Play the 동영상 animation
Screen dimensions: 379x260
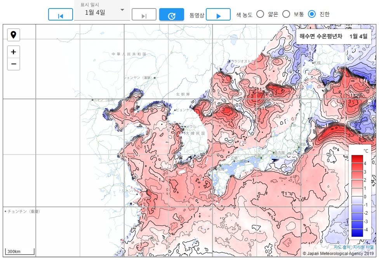[x=218, y=15]
